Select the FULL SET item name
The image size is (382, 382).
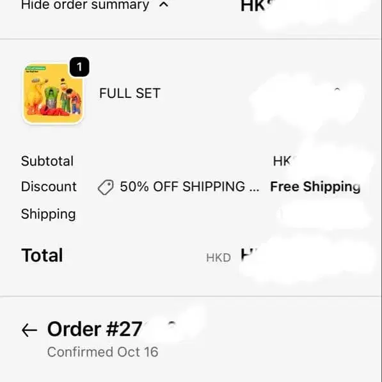(130, 93)
